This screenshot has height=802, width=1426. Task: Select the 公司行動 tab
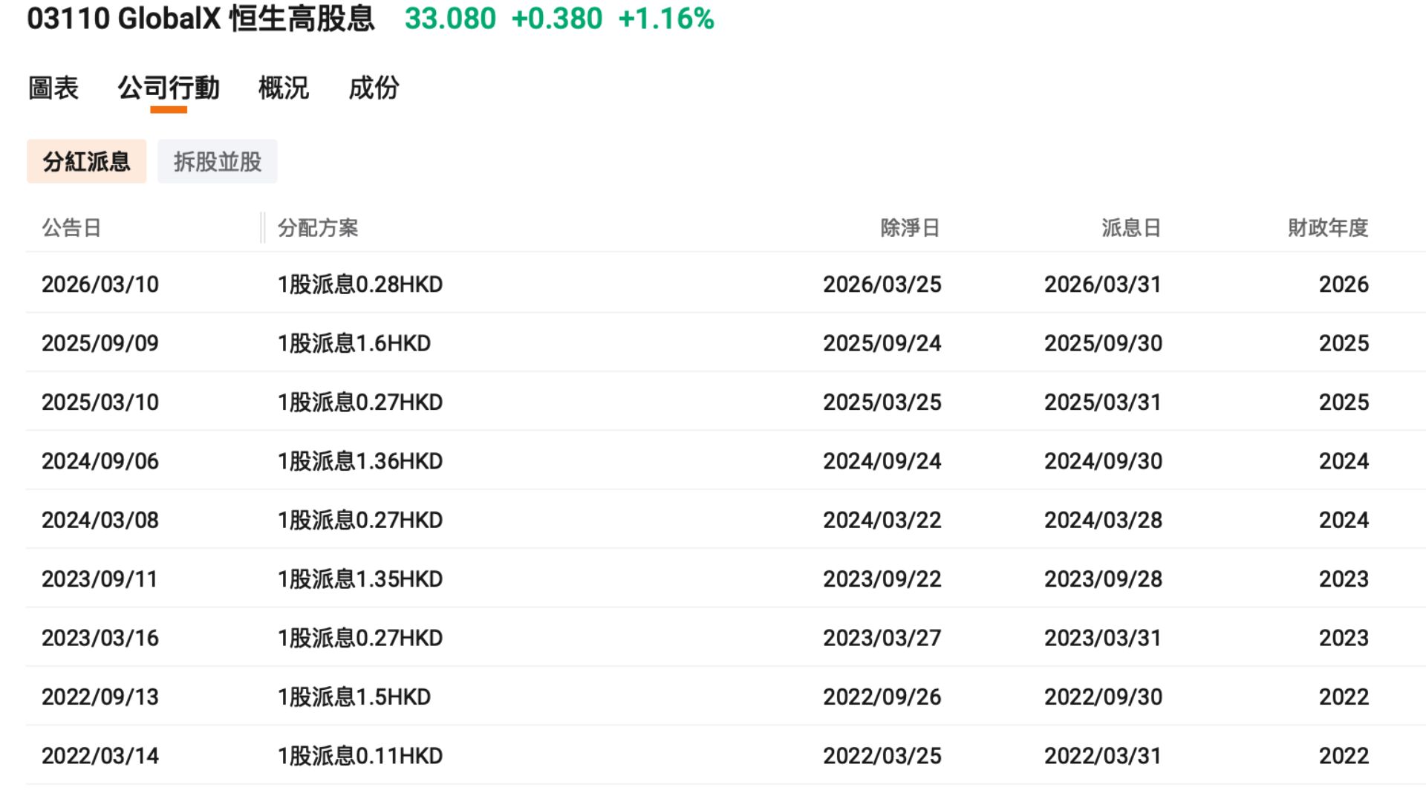tap(169, 88)
